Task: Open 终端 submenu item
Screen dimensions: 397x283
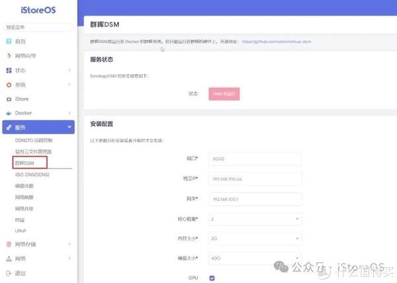Action: pos(19,220)
